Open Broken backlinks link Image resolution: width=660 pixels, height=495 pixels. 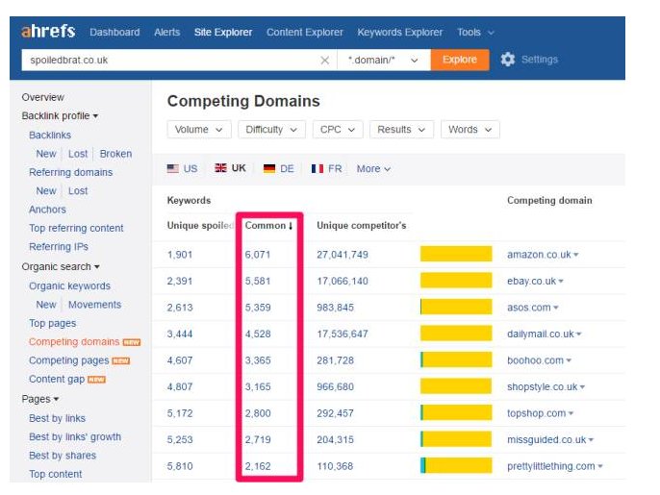pos(115,154)
